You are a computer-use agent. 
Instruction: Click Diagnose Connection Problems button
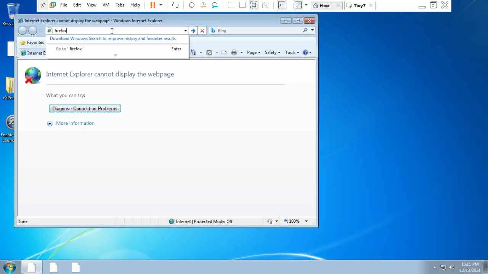pos(85,108)
